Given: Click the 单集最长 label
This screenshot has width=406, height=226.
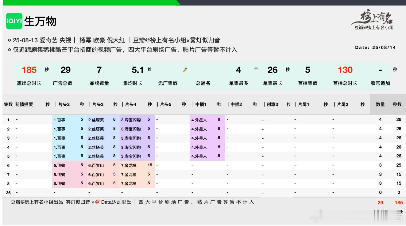Looking at the screenshot, I should [x=273, y=83].
